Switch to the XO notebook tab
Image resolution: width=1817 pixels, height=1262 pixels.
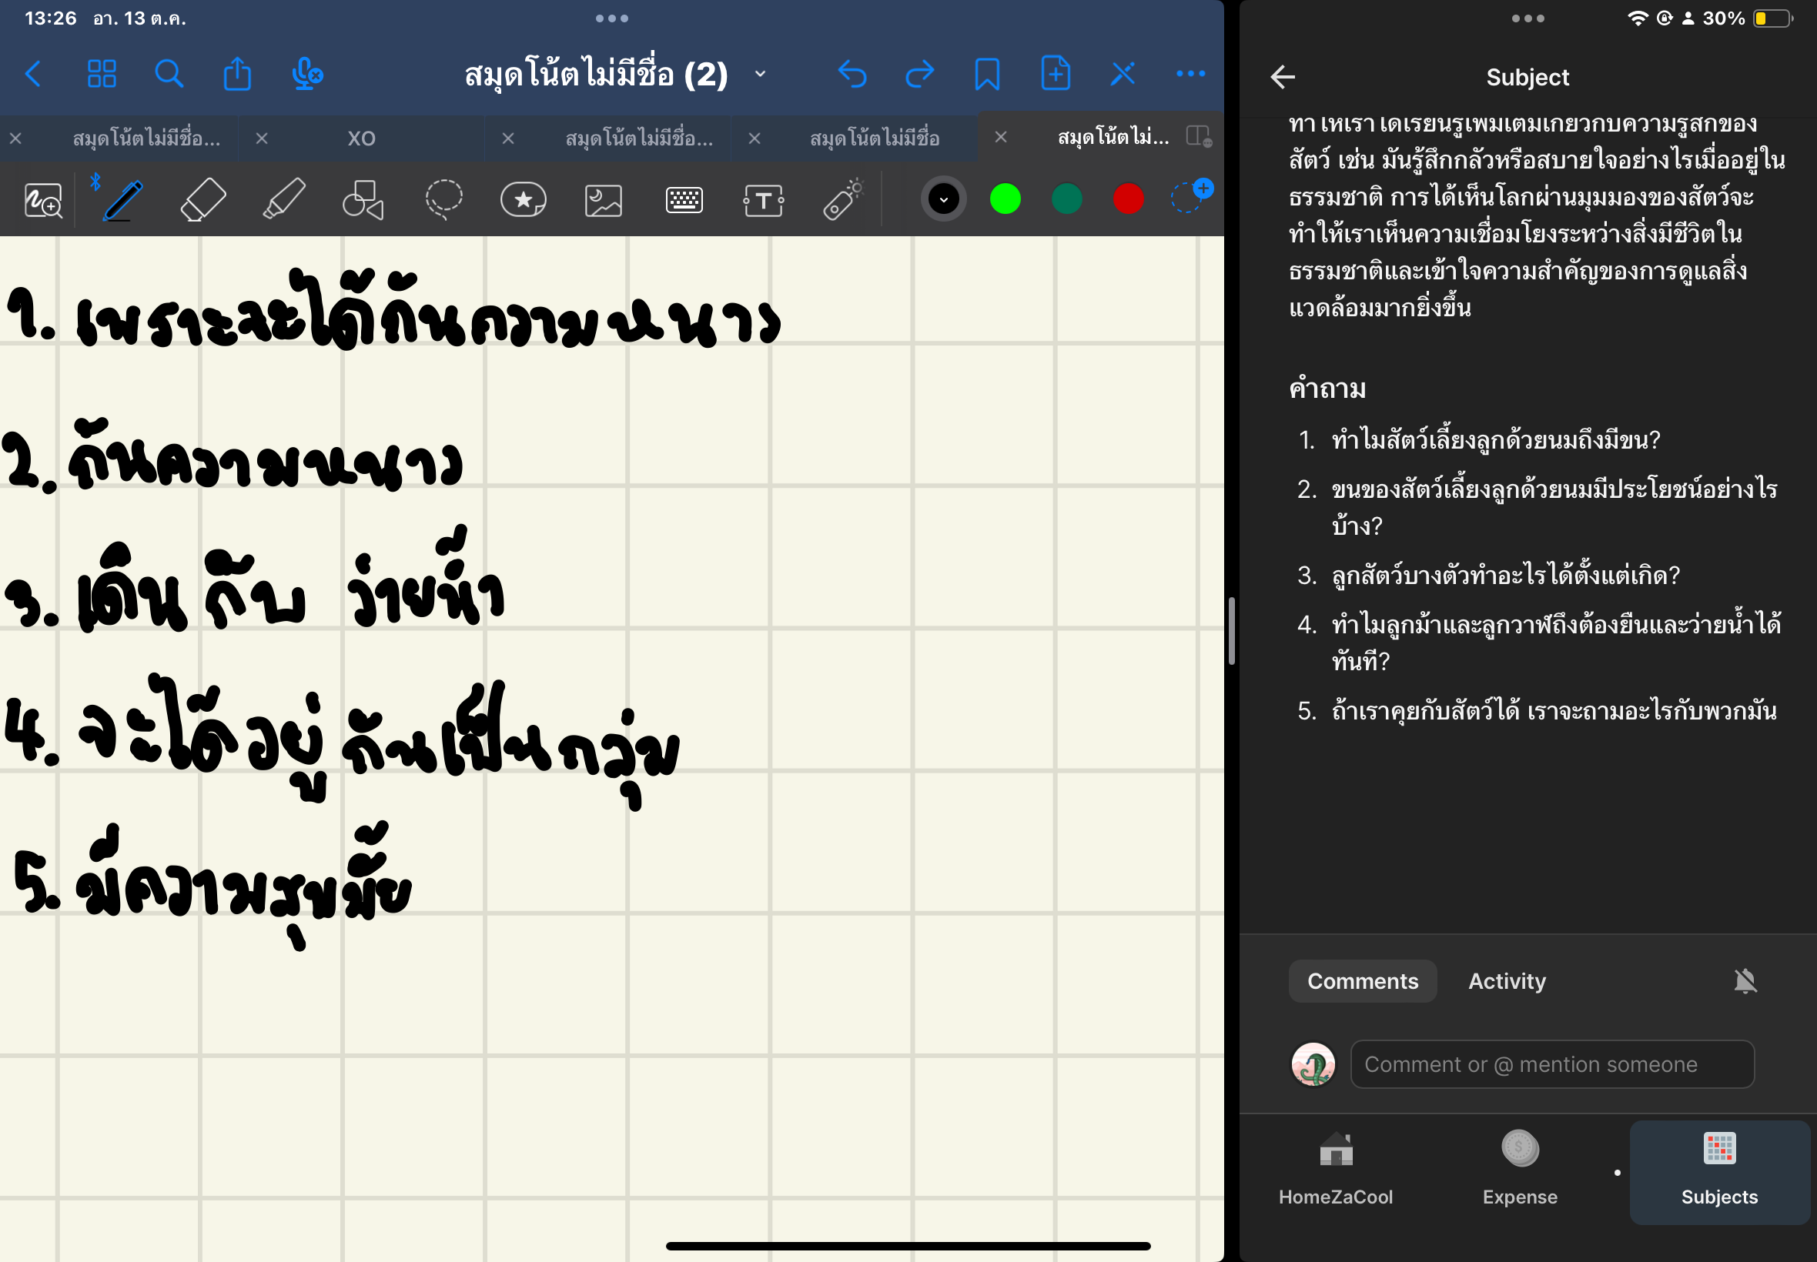point(362,138)
